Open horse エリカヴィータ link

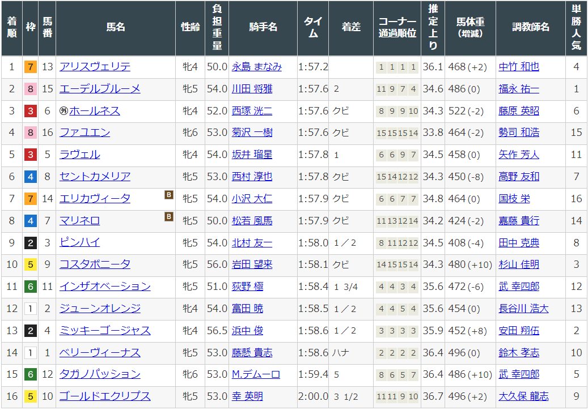[95, 198]
